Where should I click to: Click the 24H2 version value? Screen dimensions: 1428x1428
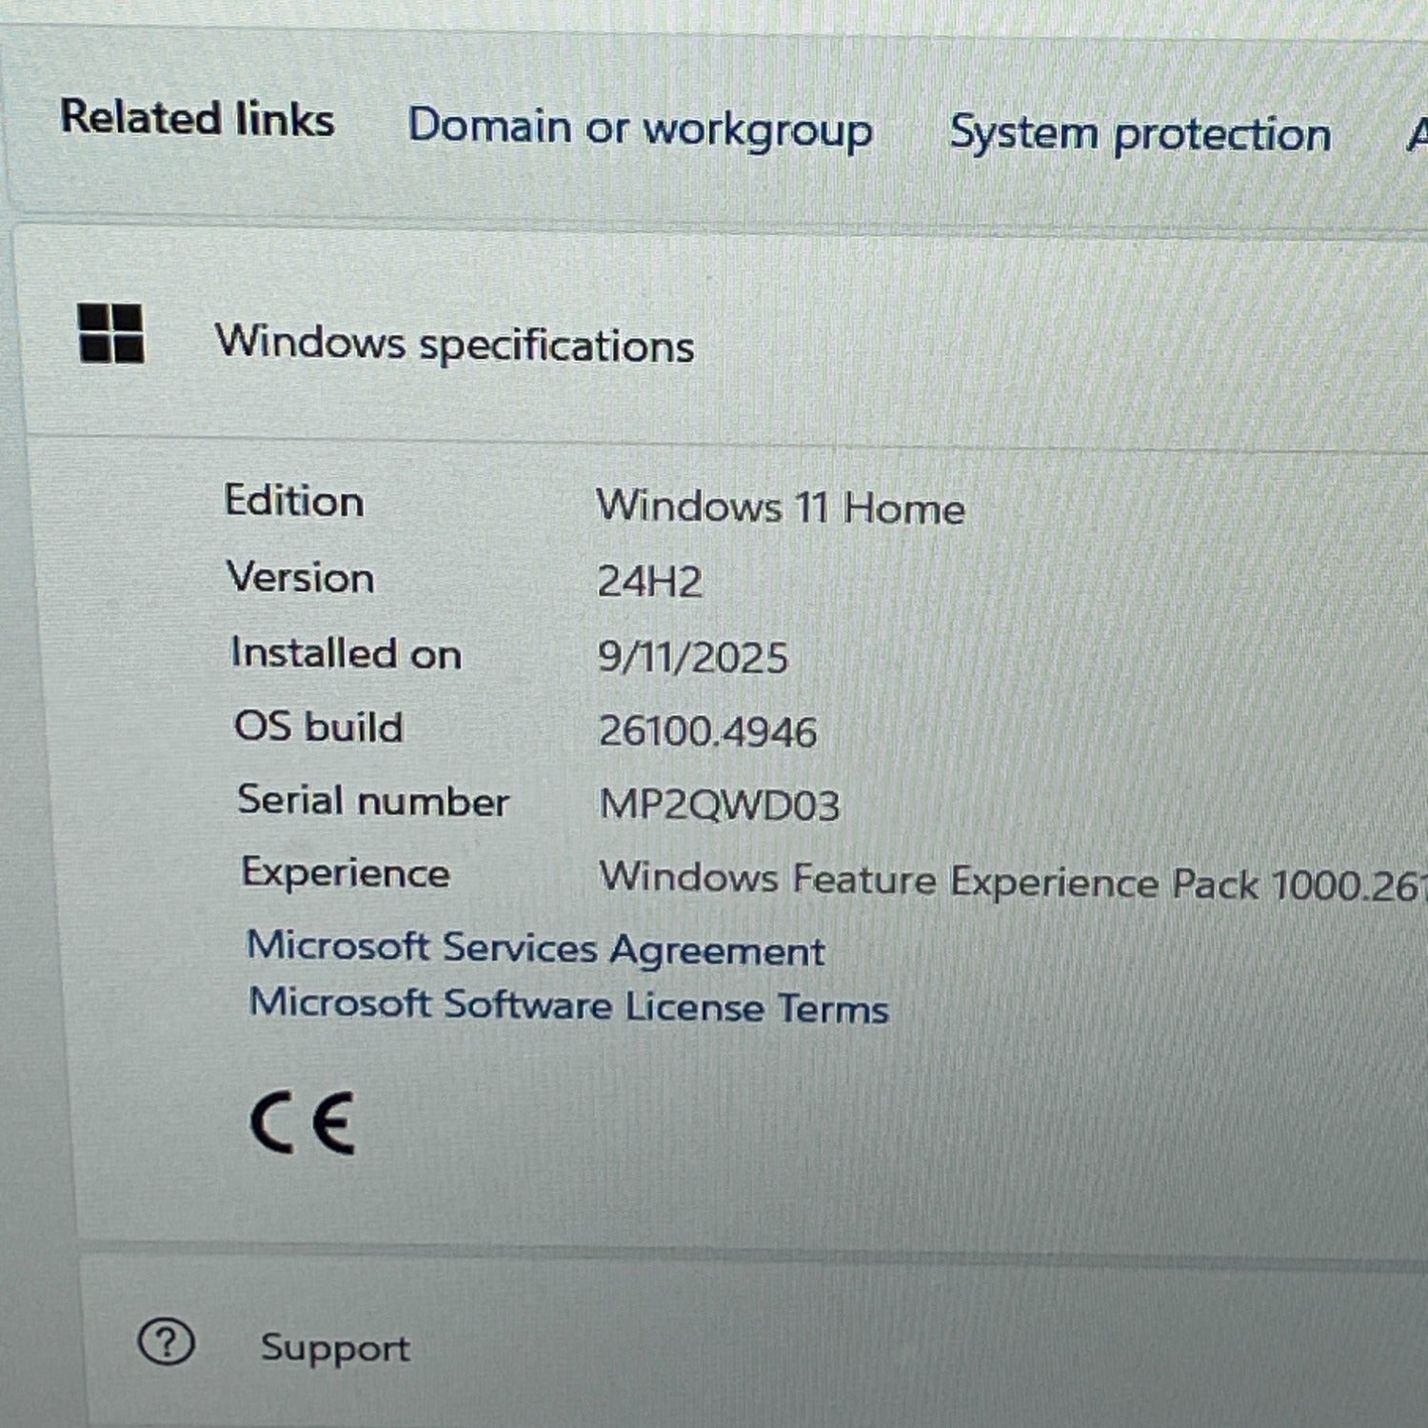[649, 582]
